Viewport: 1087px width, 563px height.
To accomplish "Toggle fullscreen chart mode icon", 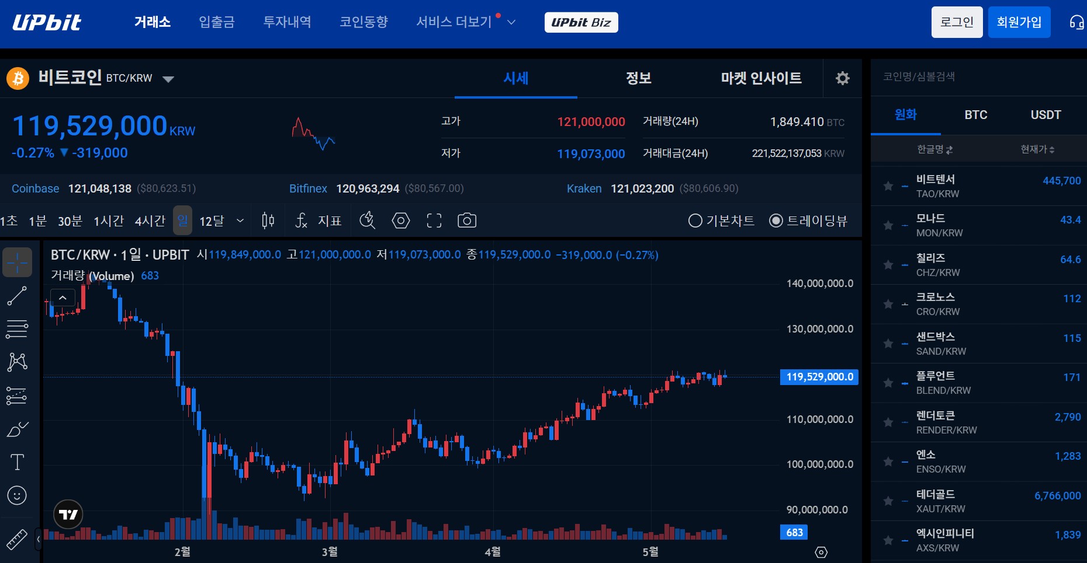I will pos(434,221).
